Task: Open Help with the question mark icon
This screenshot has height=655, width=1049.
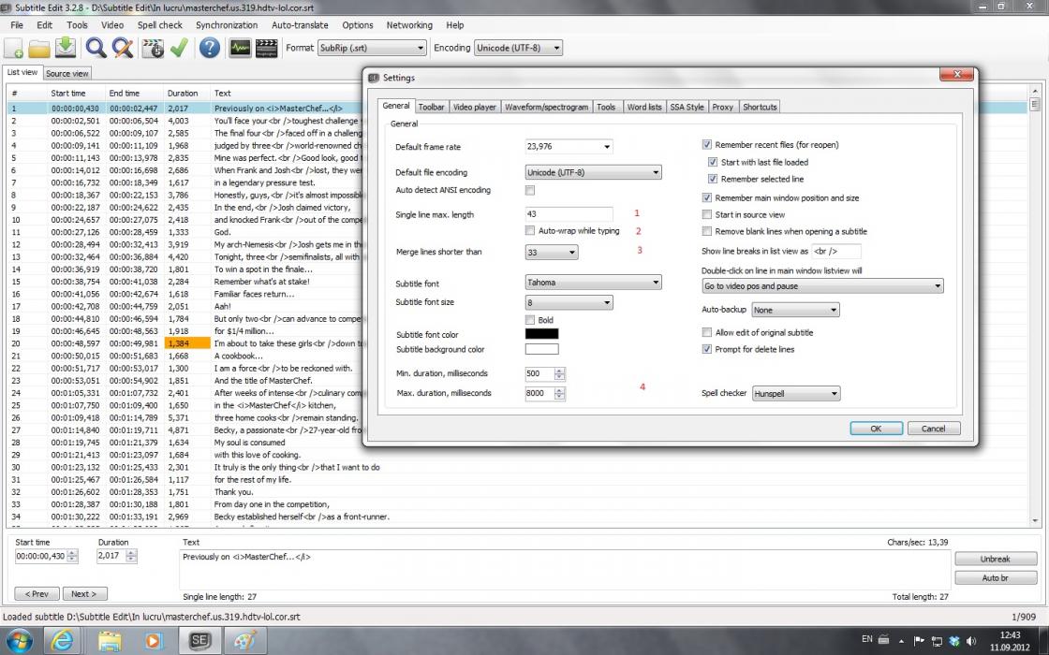Action: pos(210,48)
